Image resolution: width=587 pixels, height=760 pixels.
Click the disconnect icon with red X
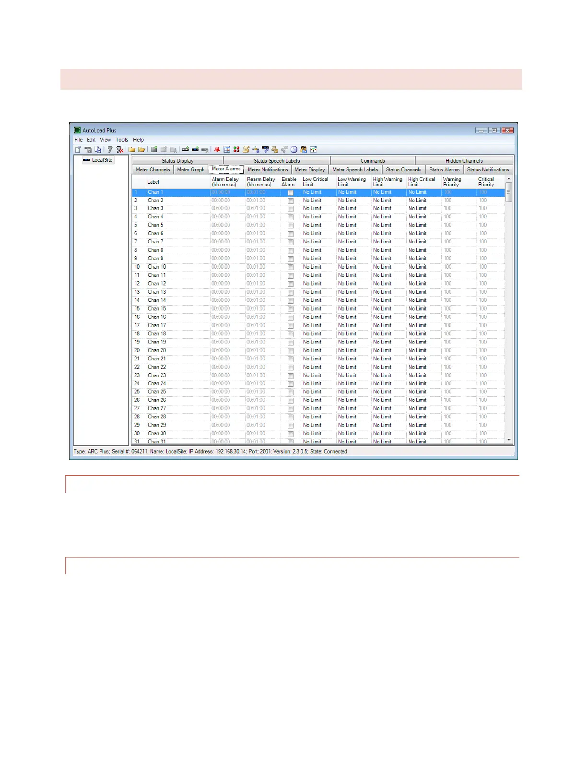pos(120,149)
